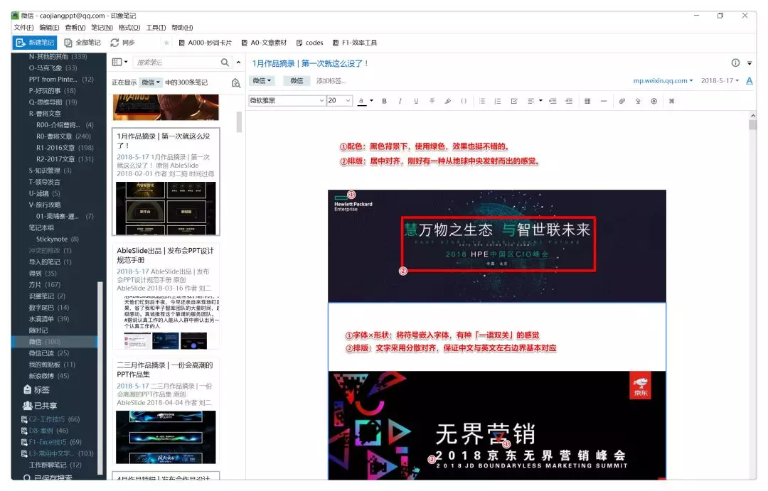Open the A0-文章素材 shortcut
Viewport: 768px width, 491px height.
(x=264, y=43)
